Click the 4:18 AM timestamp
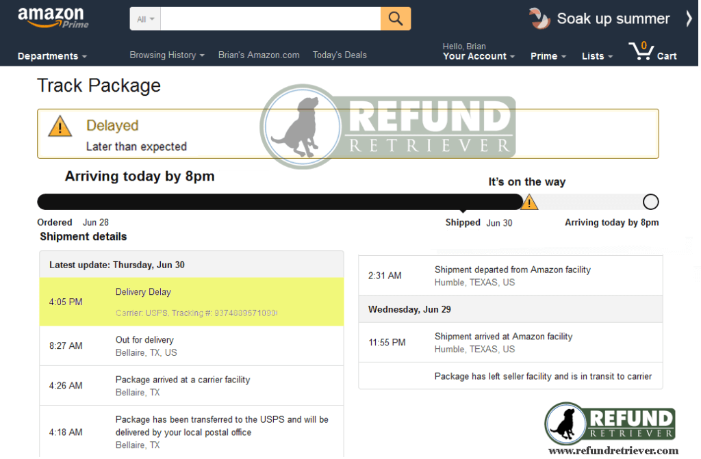The image size is (701, 459). click(66, 432)
